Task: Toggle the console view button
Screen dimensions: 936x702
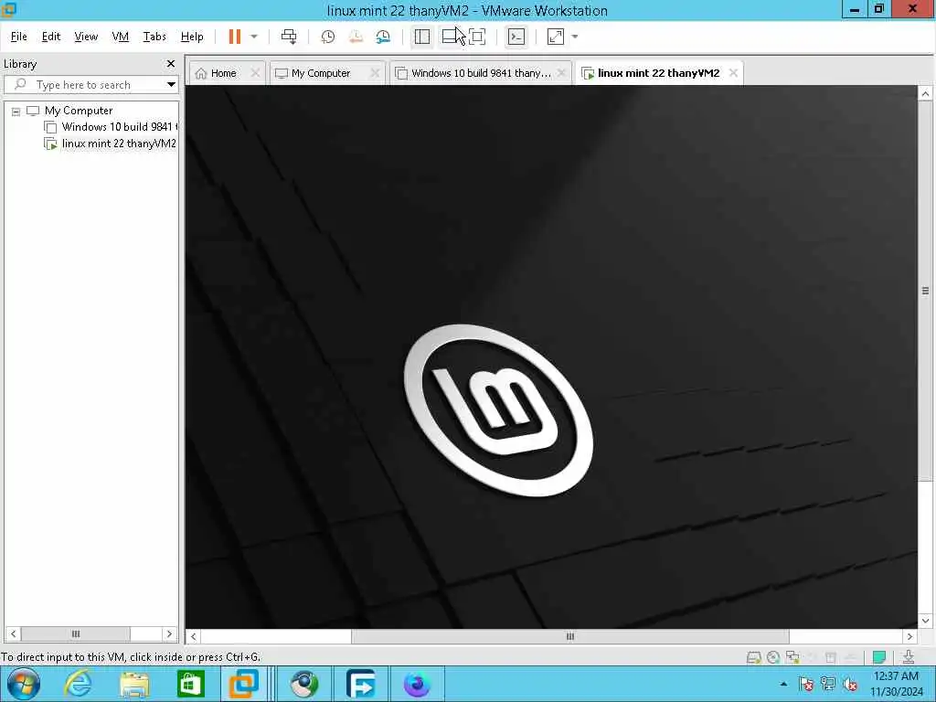Action: 516,37
